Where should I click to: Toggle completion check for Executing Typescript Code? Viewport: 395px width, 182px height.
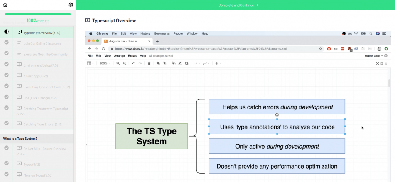pos(7,86)
